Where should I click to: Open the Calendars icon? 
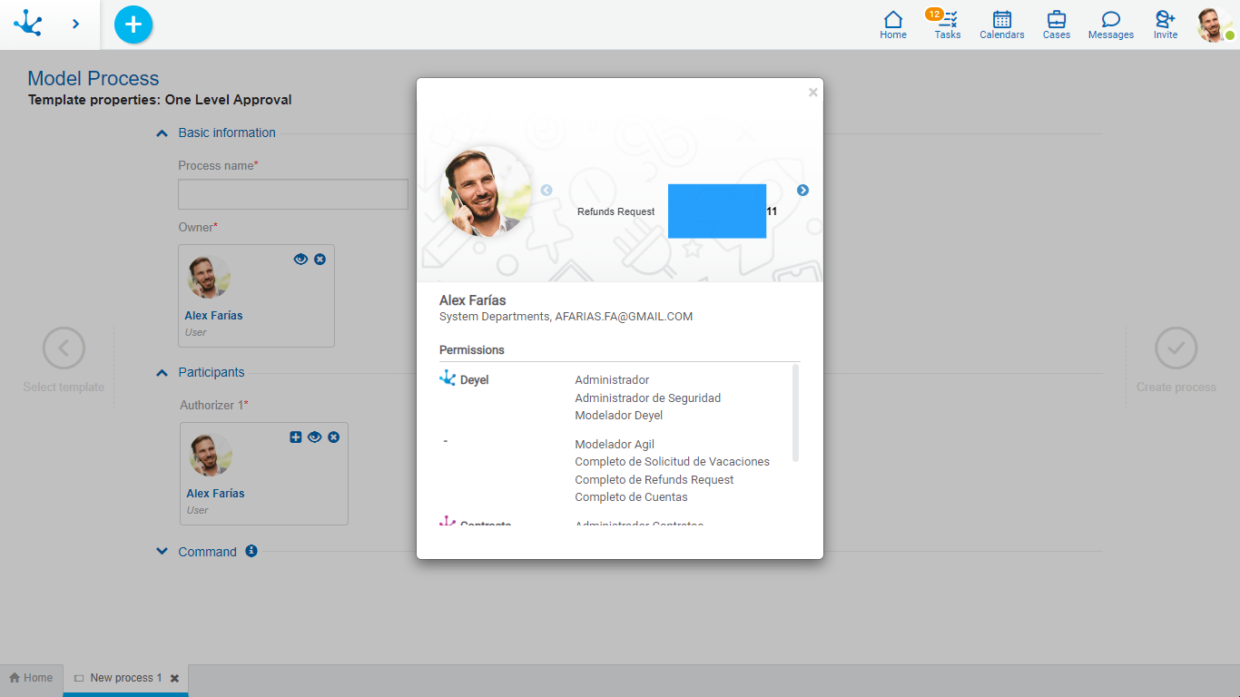click(x=1002, y=25)
